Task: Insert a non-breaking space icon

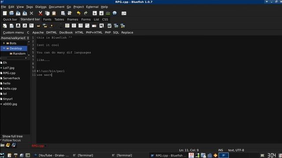Action: 52,26
